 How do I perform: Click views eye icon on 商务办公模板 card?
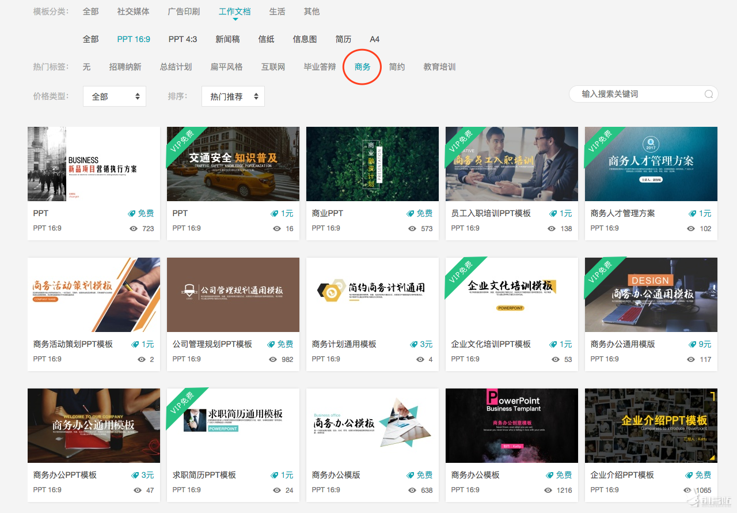(x=548, y=490)
